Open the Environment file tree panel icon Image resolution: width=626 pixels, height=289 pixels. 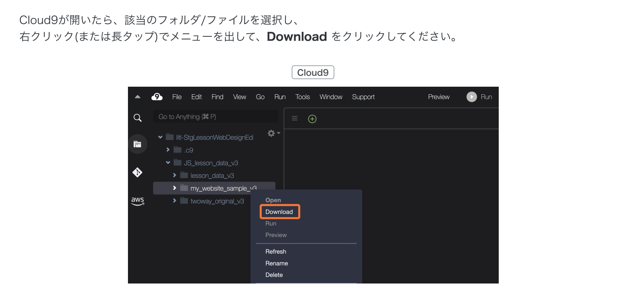pos(138,144)
